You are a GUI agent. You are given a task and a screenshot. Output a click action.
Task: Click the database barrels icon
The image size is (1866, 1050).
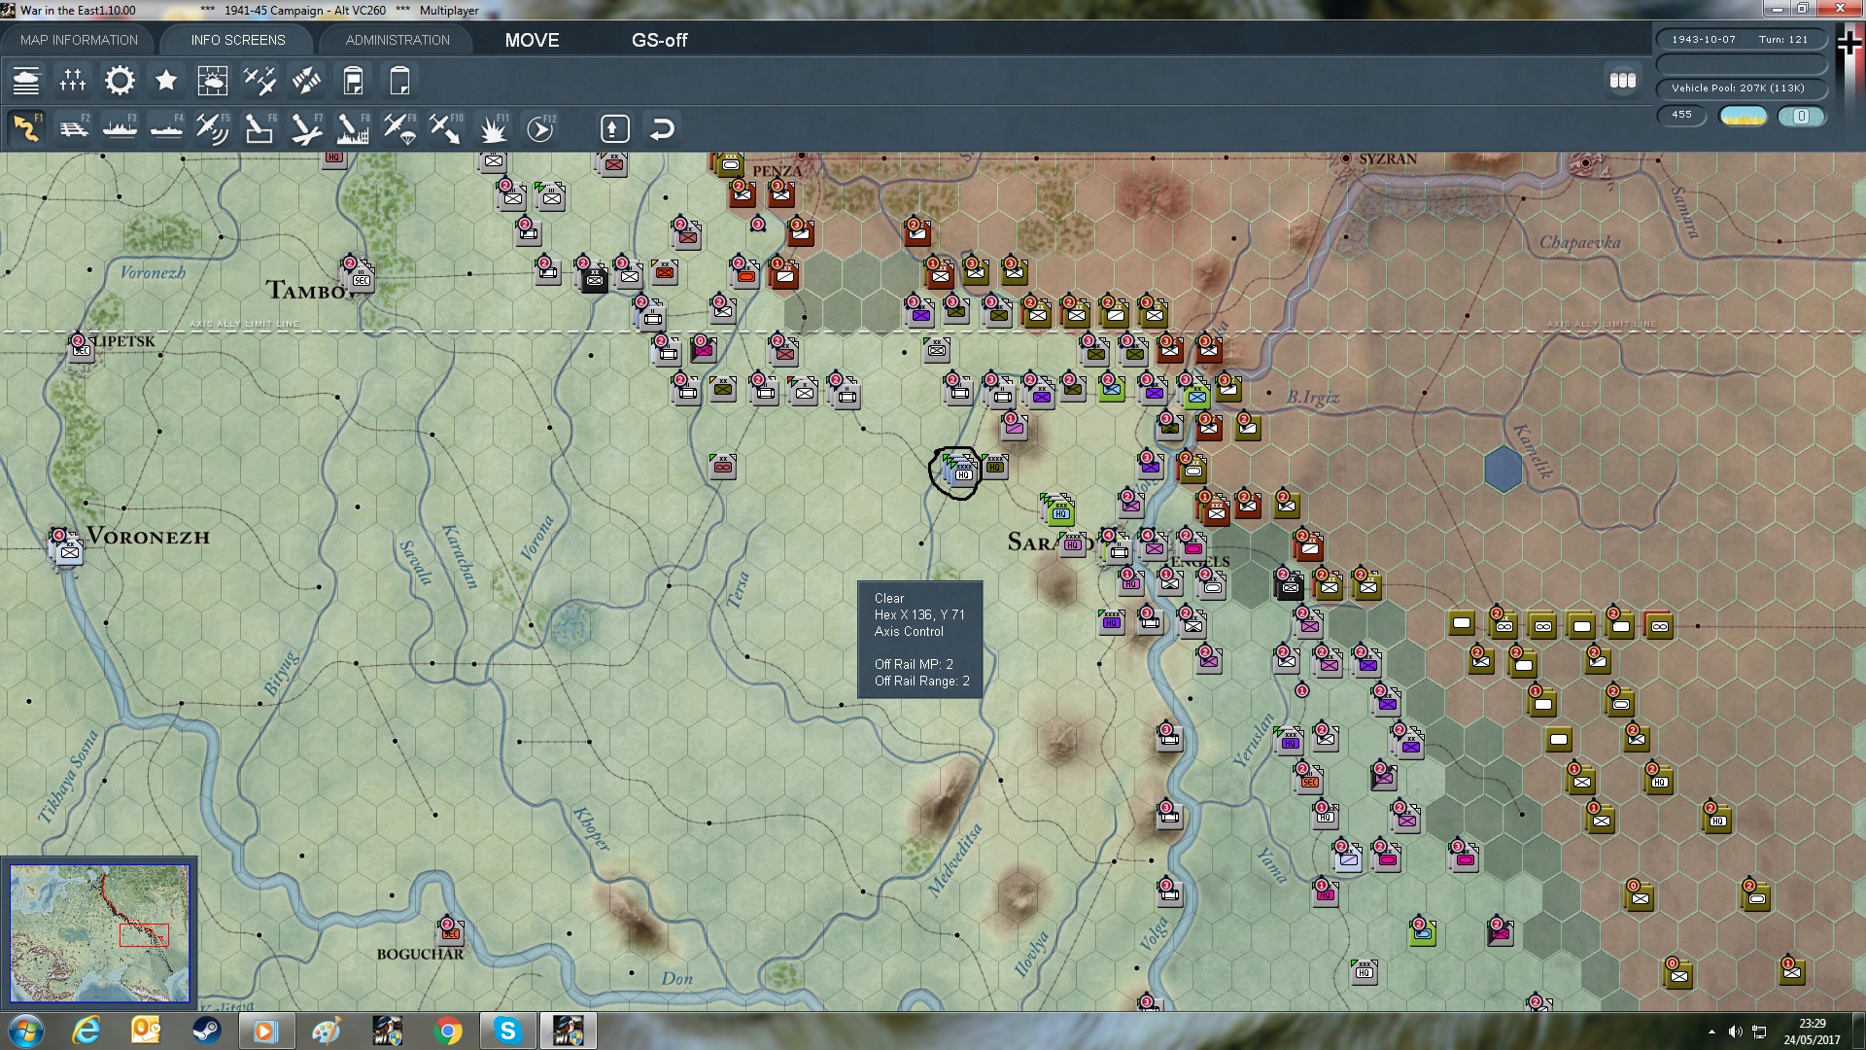tap(1623, 81)
